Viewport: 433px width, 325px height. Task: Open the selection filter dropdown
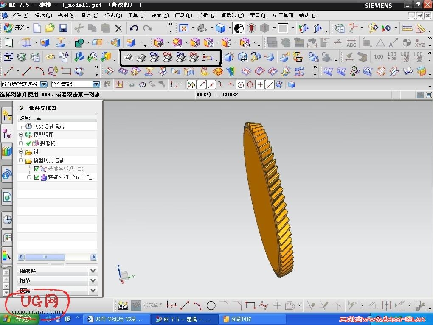[44, 84]
